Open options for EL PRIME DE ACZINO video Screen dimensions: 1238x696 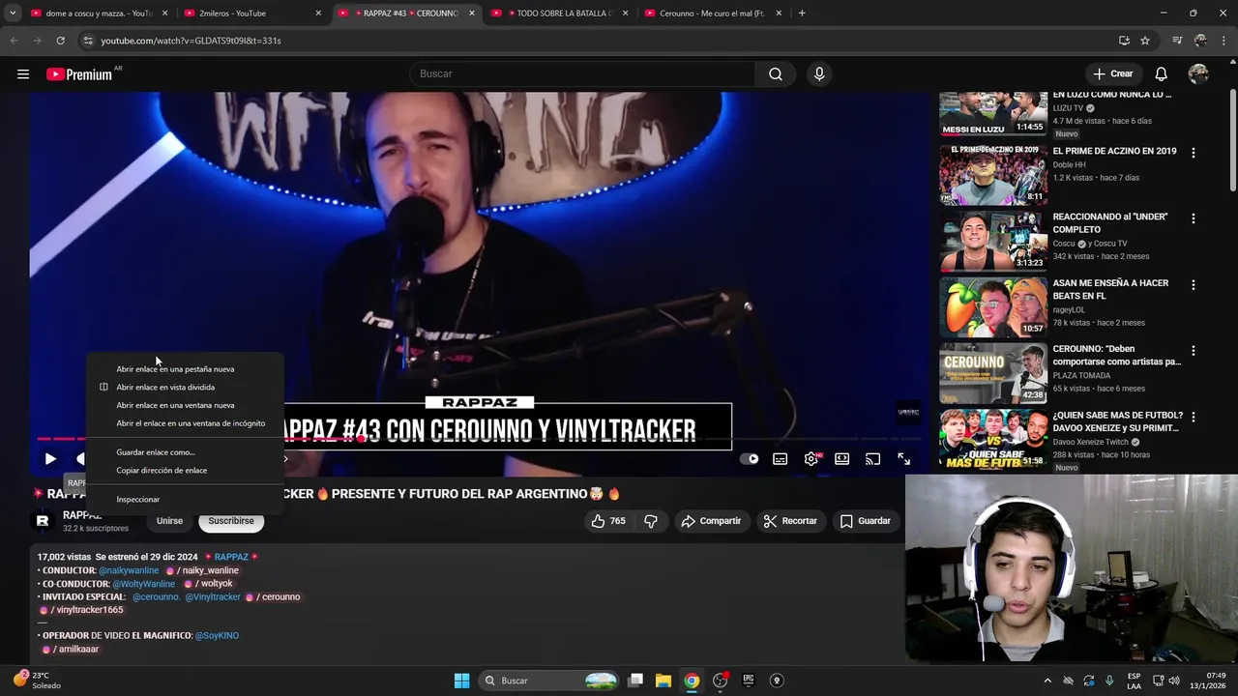pyautogui.click(x=1194, y=153)
